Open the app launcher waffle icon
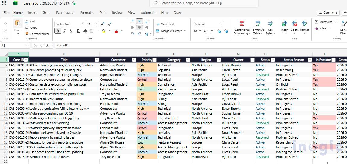Image resolution: width=347 pixels, height=164 pixels. tap(4, 3)
